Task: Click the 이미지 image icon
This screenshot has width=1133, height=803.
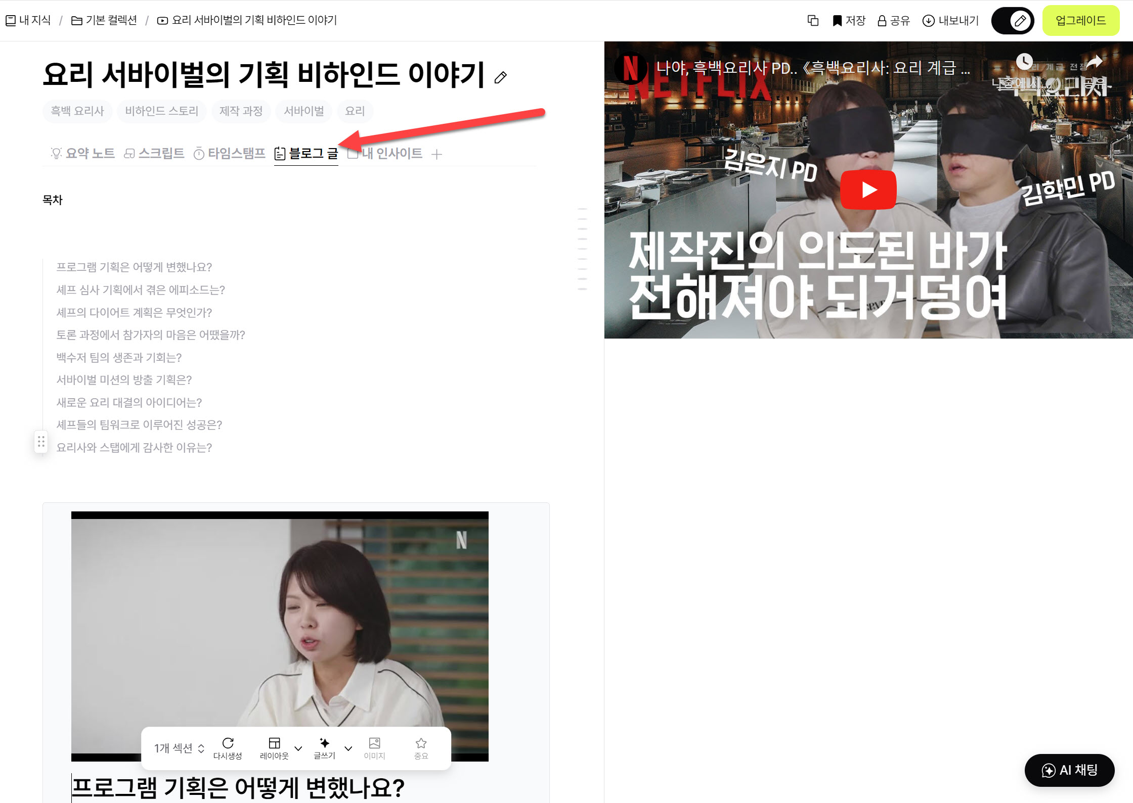Action: (x=374, y=743)
